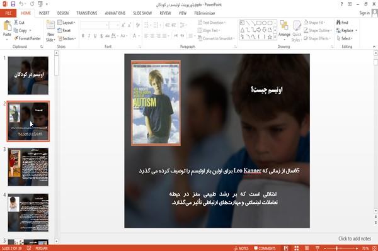Viewport: 378px width, 251px height.
Task: Click Convert to SmartArt
Action: (215, 38)
